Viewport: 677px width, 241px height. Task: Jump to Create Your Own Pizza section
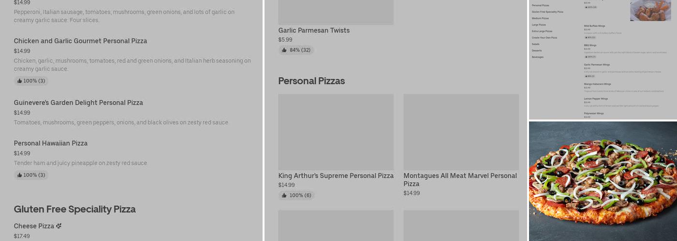point(544,38)
